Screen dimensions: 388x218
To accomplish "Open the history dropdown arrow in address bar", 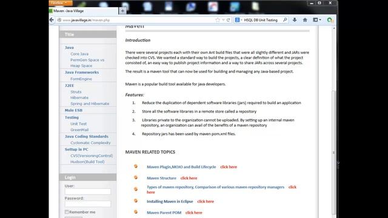I will coord(223,20).
